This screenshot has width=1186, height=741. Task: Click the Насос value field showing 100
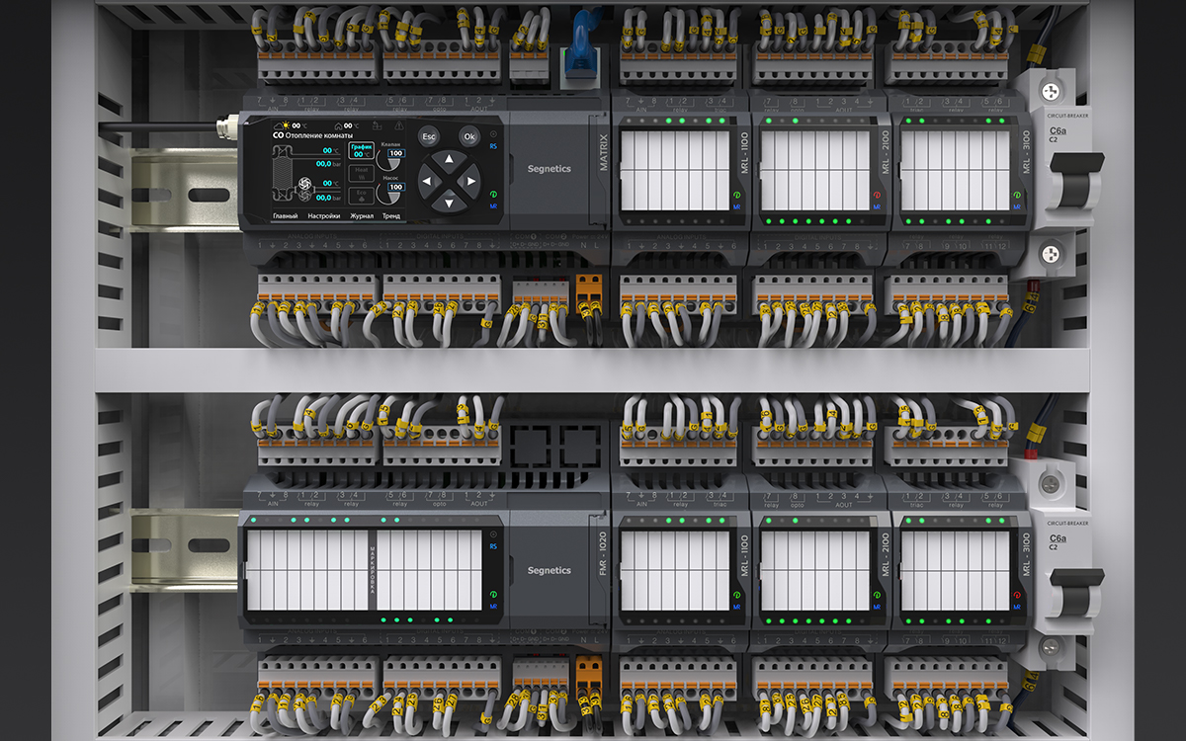click(x=395, y=187)
